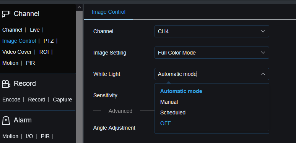This screenshot has width=296, height=143.
Task: Go to the Live settings link
Action: pyautogui.click(x=35, y=30)
